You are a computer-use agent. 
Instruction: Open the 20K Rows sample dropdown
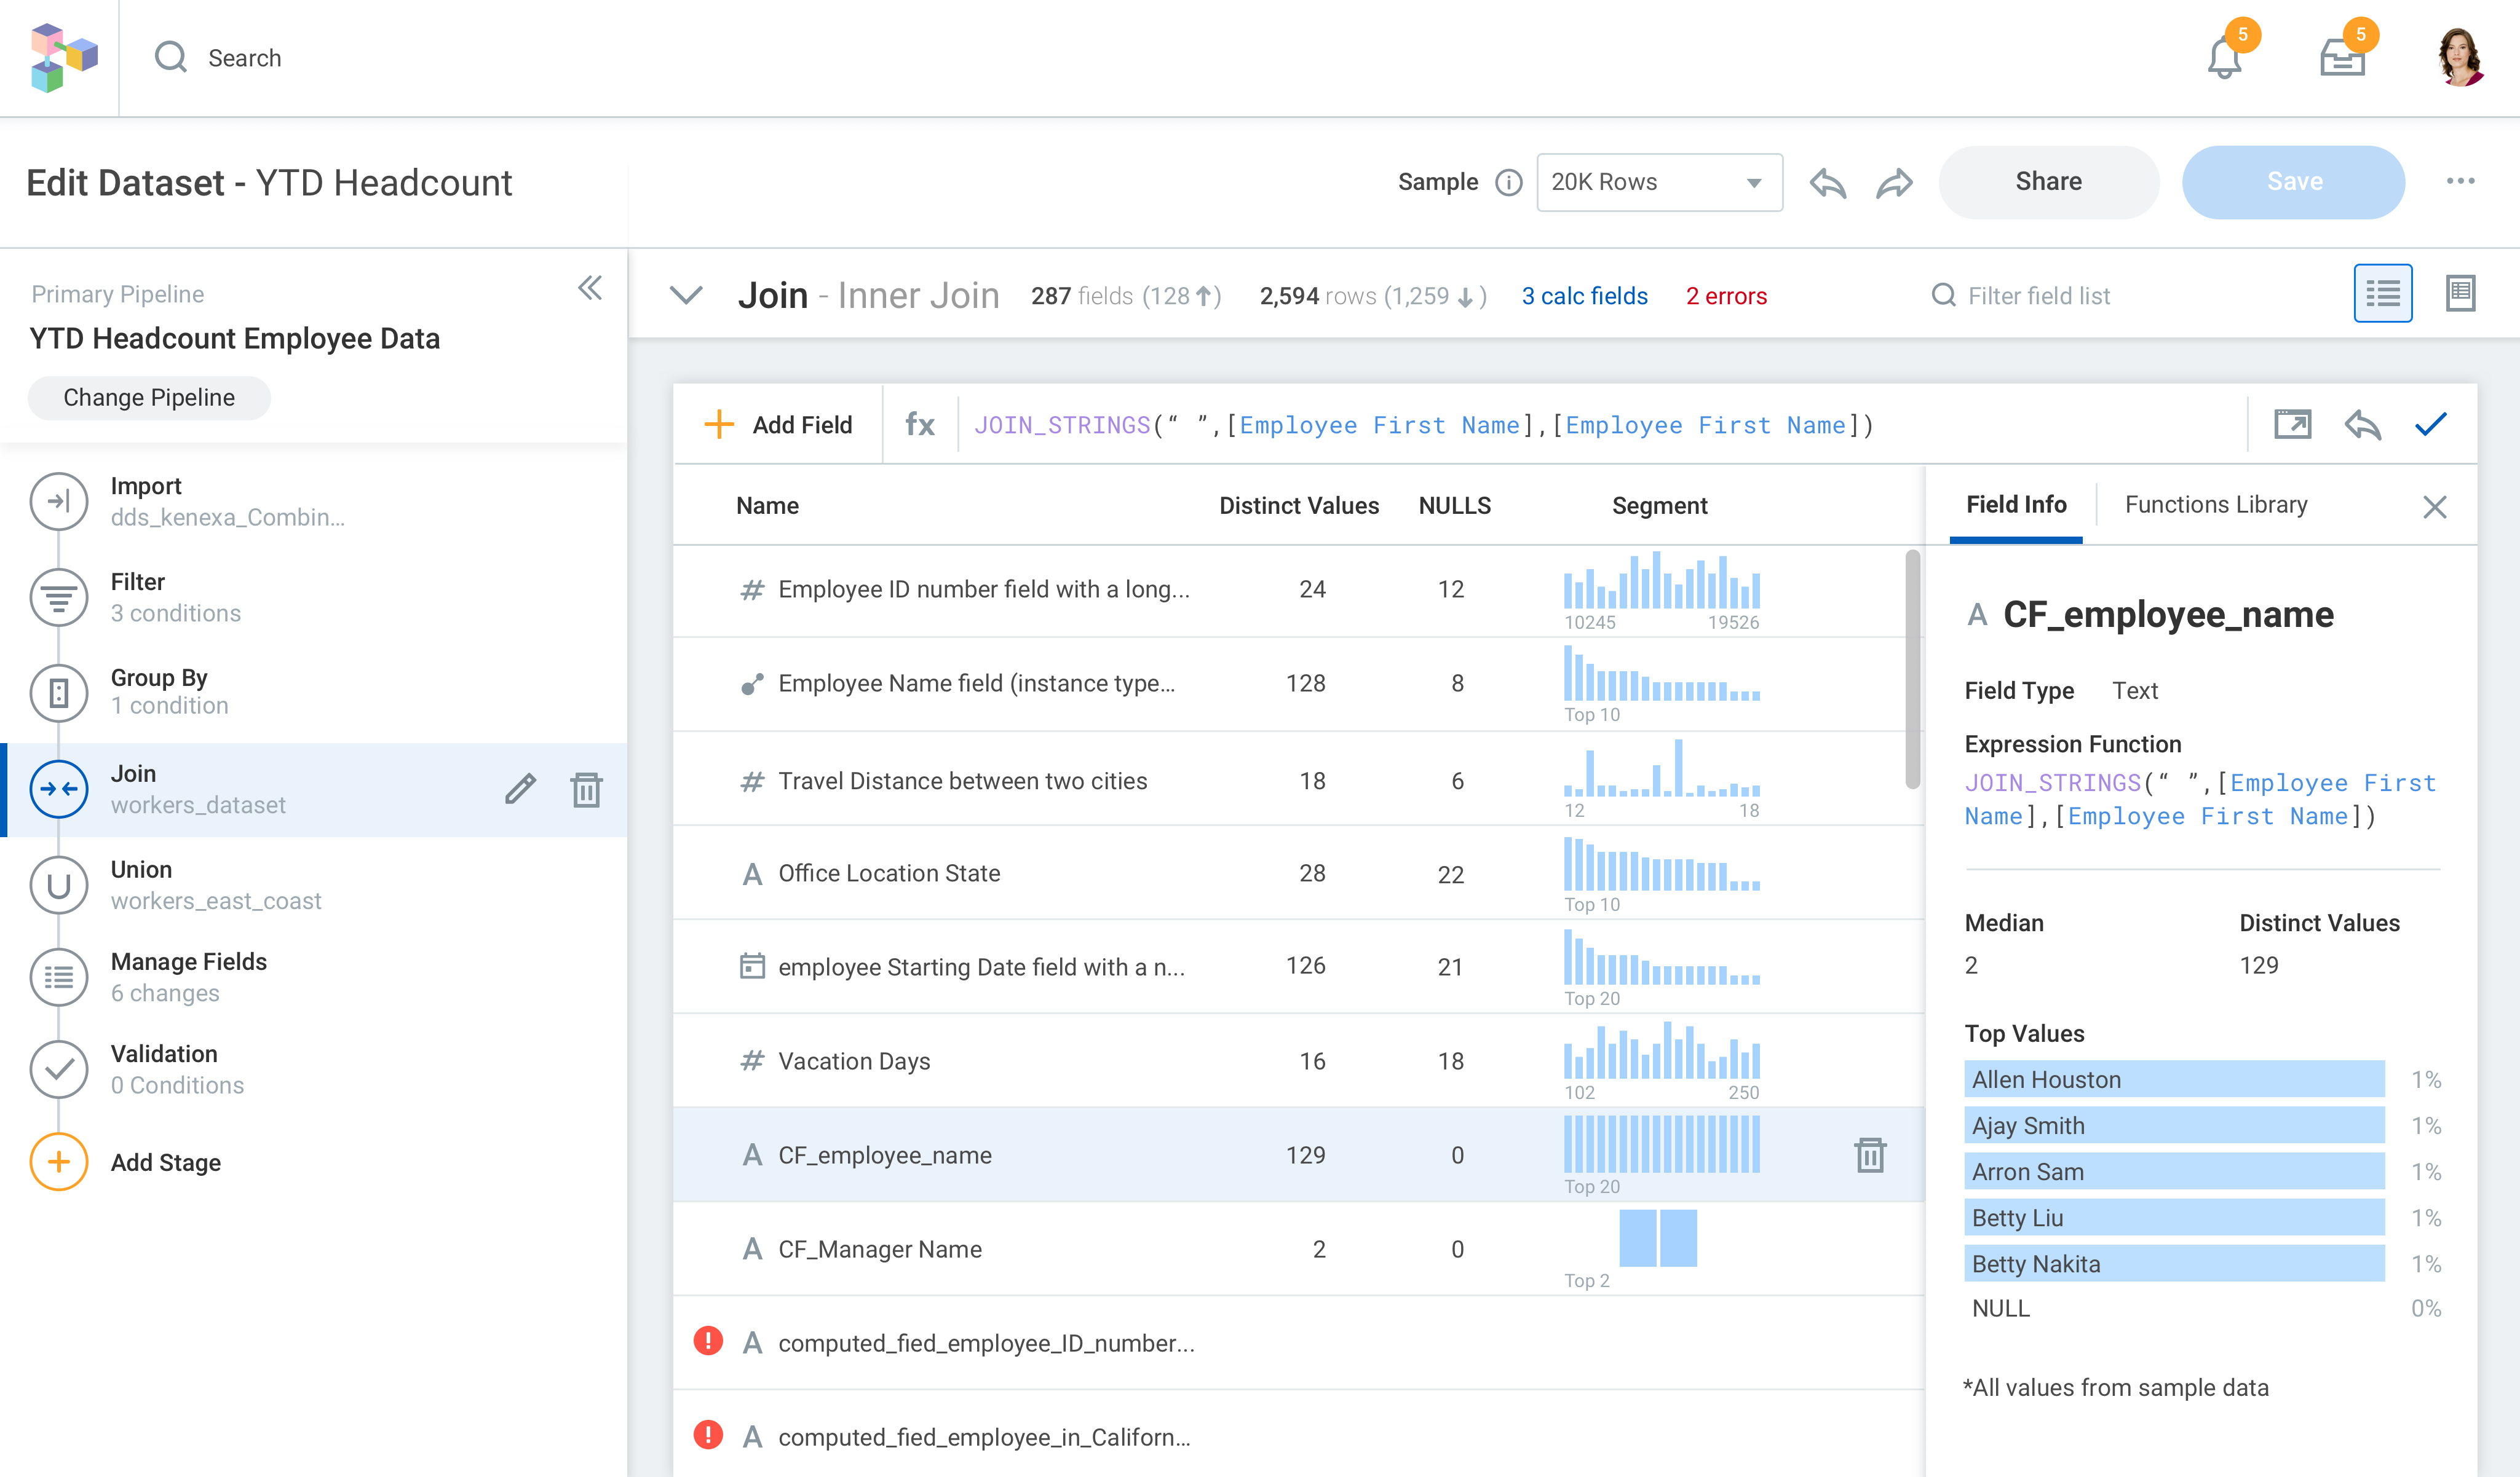click(x=1659, y=183)
